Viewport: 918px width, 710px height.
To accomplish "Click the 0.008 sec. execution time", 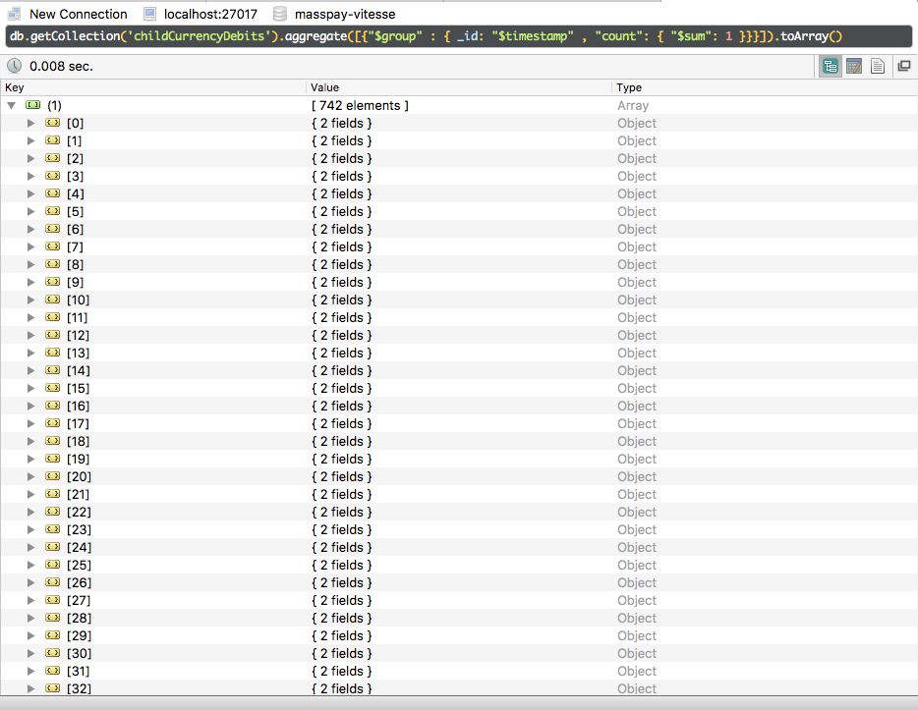I will coord(61,66).
